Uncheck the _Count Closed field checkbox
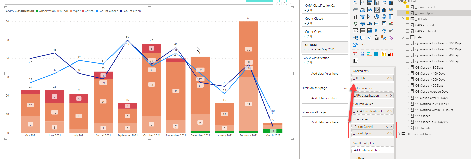Screen dimensions: 471x159 click(407, 7)
